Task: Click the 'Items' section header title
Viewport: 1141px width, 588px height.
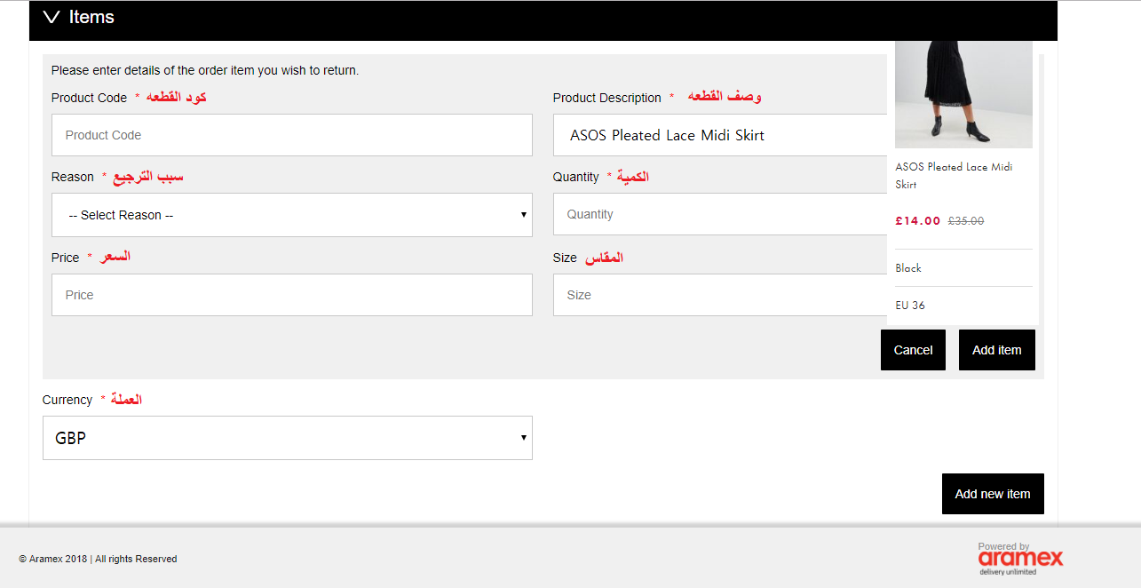Action: tap(91, 17)
